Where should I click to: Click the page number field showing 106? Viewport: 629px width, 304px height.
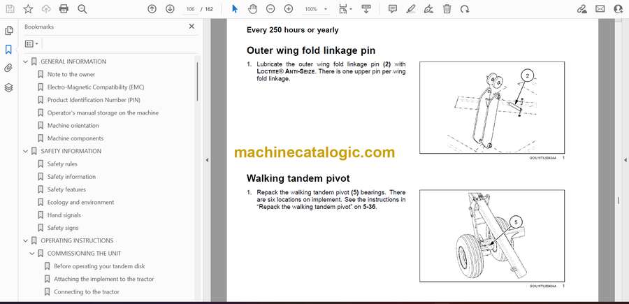pyautogui.click(x=191, y=9)
